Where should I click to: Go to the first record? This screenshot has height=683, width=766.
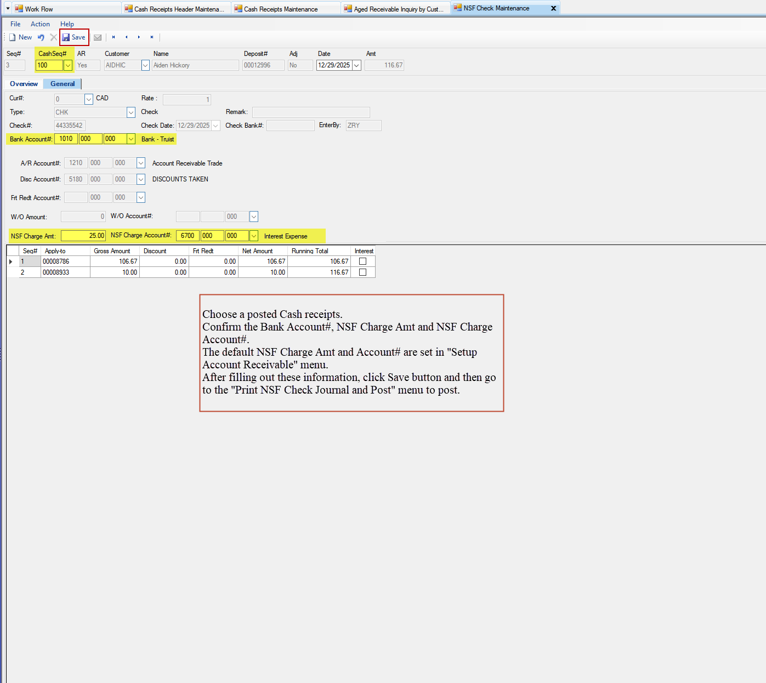tap(114, 37)
